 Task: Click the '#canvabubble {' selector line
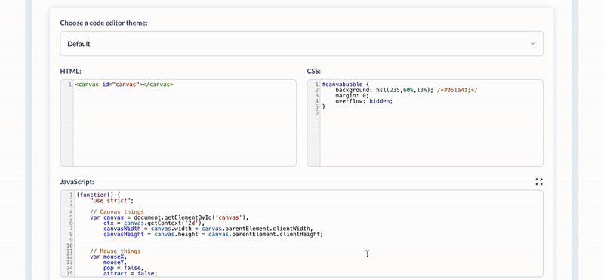tap(346, 85)
